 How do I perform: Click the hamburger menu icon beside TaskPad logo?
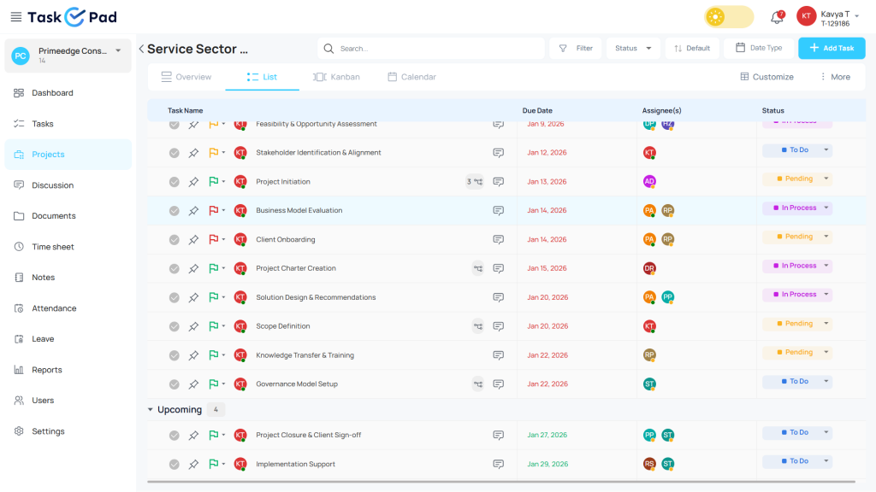click(x=16, y=17)
